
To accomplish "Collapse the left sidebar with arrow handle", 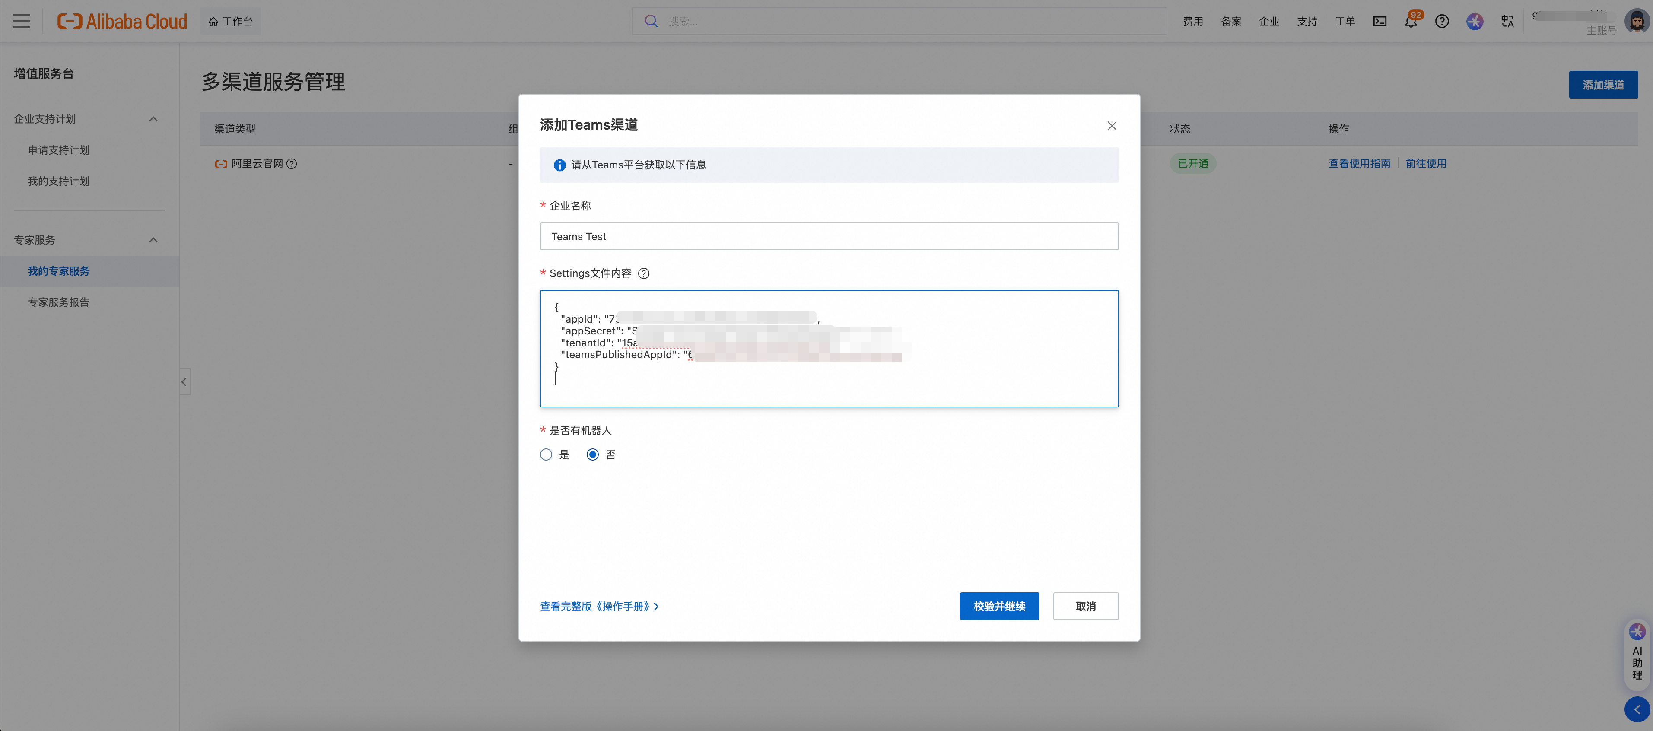I will tap(184, 382).
